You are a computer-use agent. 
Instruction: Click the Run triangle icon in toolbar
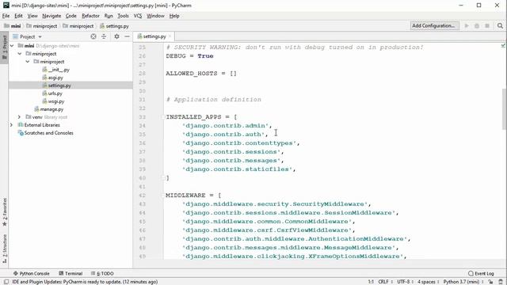(x=467, y=26)
